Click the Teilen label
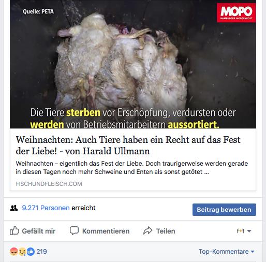Image resolution: width=266 pixels, height=262 pixels. pyautogui.click(x=166, y=231)
